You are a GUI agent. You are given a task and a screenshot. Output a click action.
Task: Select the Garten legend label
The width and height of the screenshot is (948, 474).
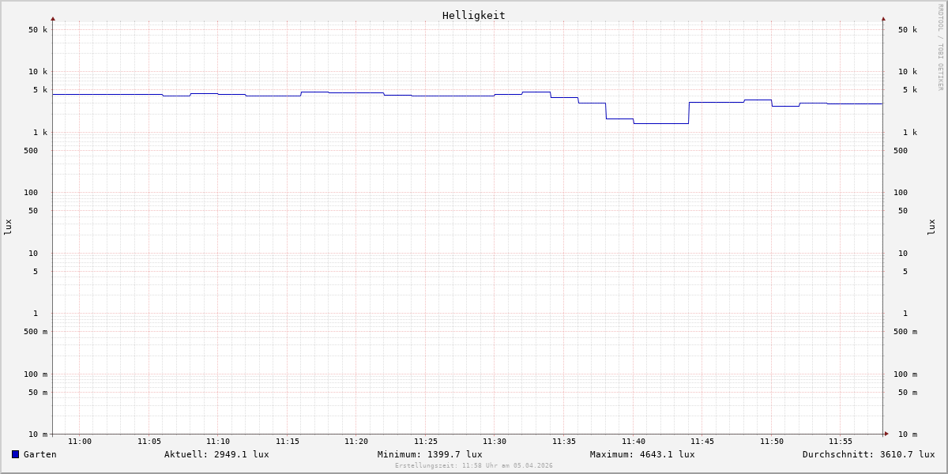pos(39,454)
